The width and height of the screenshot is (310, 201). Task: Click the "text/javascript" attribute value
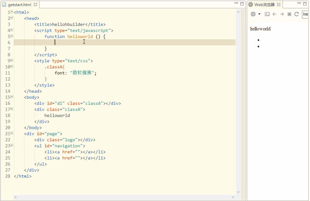tap(89, 31)
